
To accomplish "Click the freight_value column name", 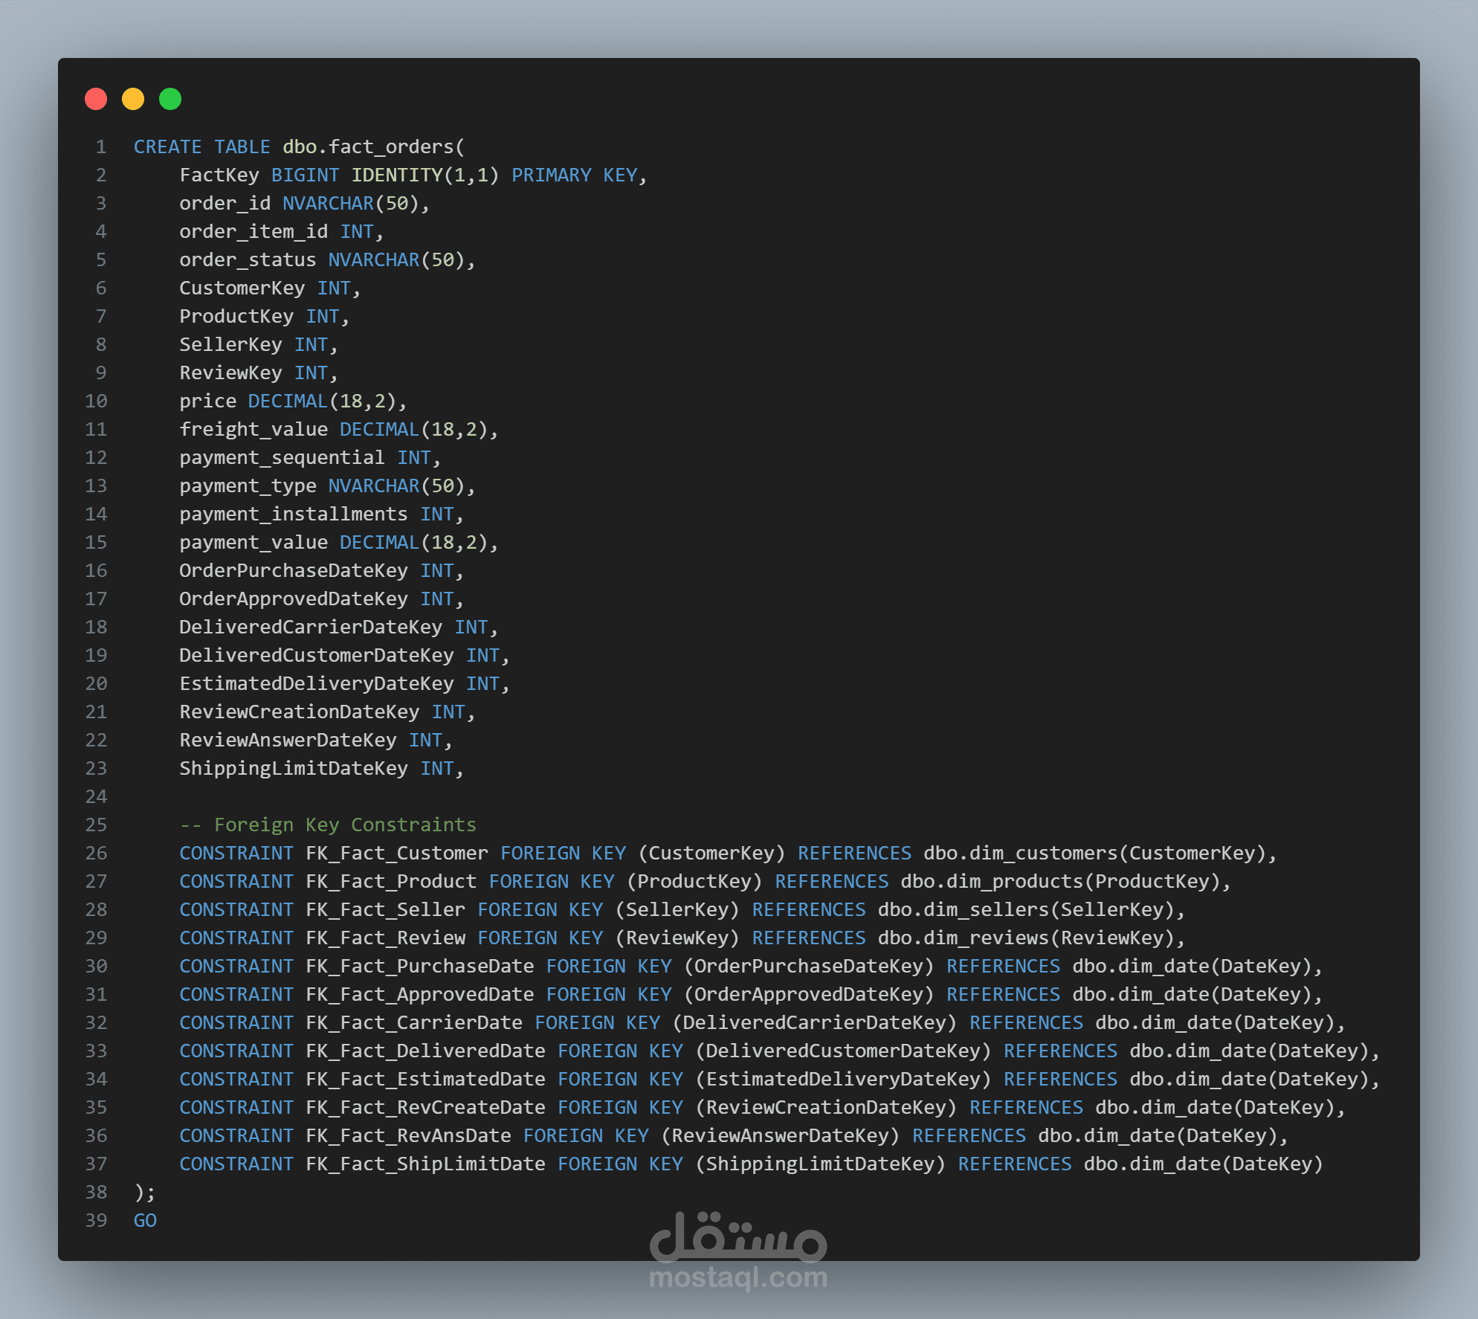I will [x=253, y=429].
